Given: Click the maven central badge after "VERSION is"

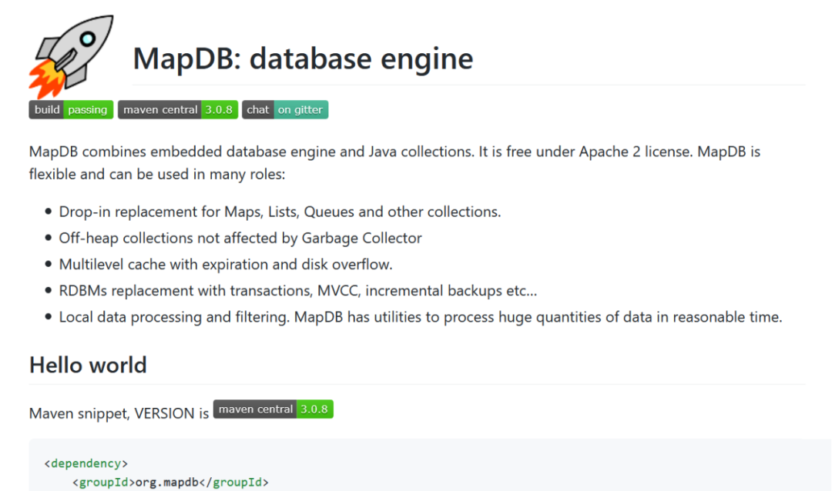Looking at the screenshot, I should [x=273, y=409].
